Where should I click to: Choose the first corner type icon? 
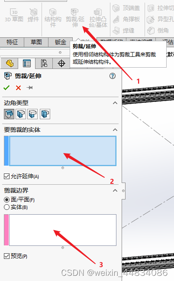[9, 114]
